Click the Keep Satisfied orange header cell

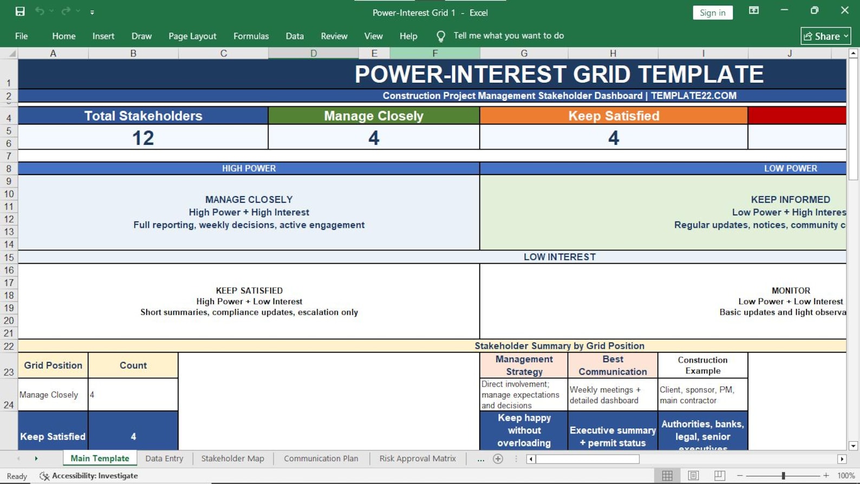tap(614, 116)
